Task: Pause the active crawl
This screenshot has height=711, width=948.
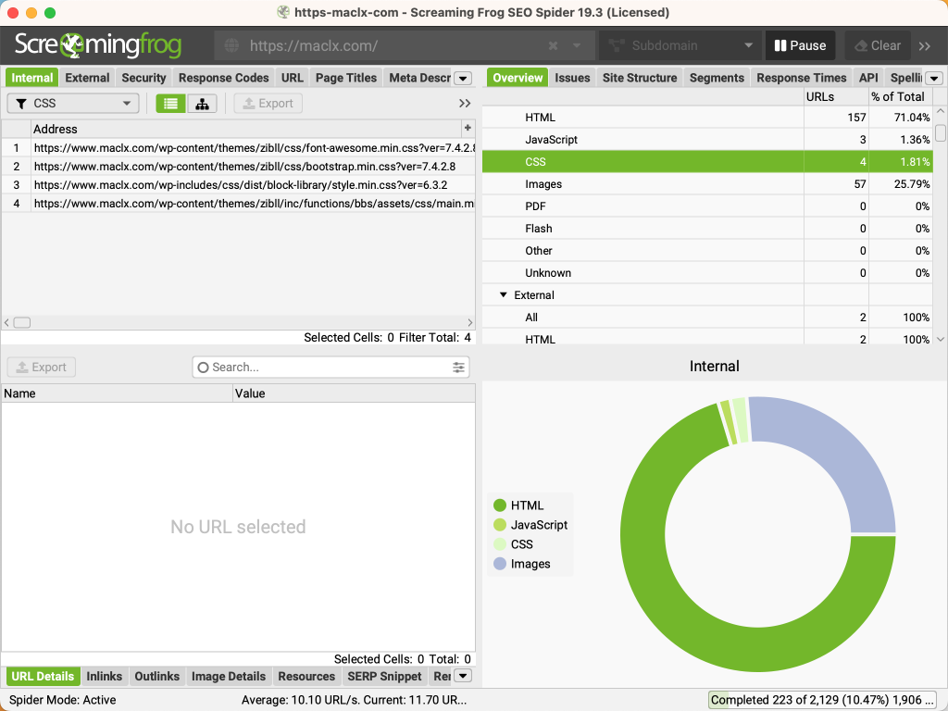Action: coord(800,44)
